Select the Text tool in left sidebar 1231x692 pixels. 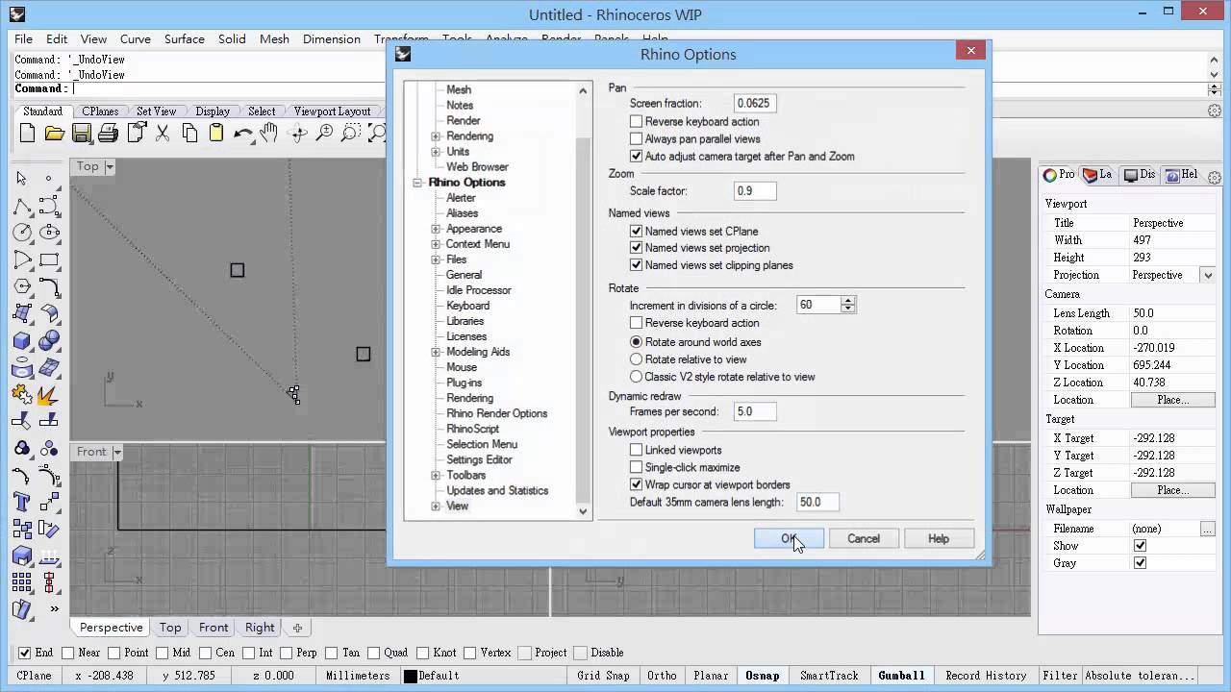point(21,502)
